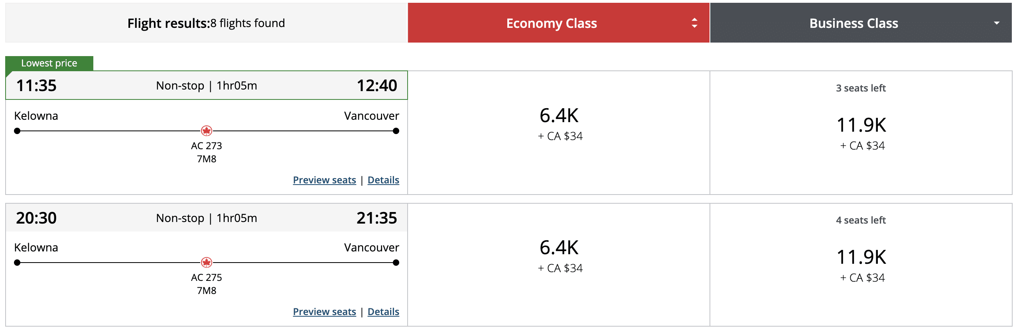The height and width of the screenshot is (331, 1021).
Task: Click the Vancouver destination dot on the 20:30 flight
Action: (396, 263)
